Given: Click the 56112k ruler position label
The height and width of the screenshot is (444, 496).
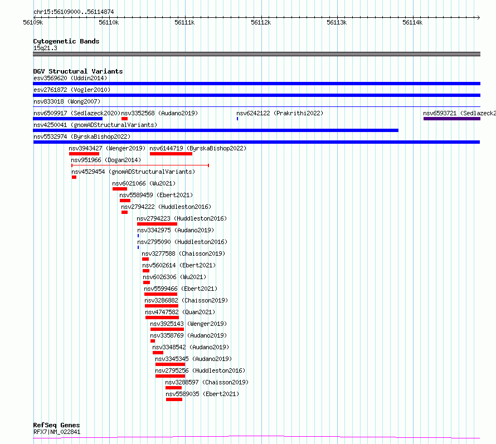Looking at the screenshot, I should (261, 22).
